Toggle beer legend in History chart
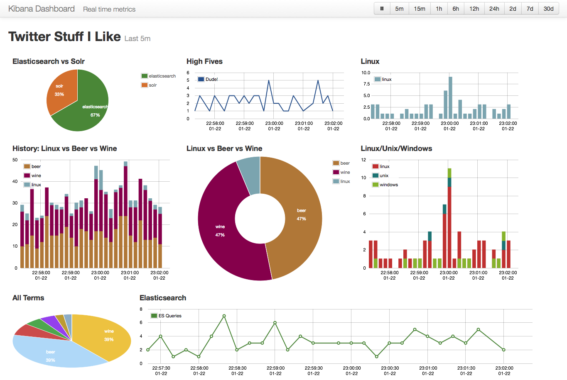The image size is (567, 380). click(32, 166)
